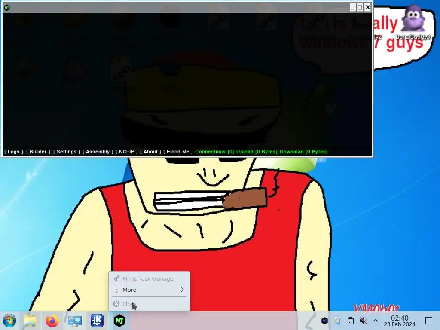Open BonziBuddy3 desktop shortcut
440x330 pixels.
coord(413,22)
